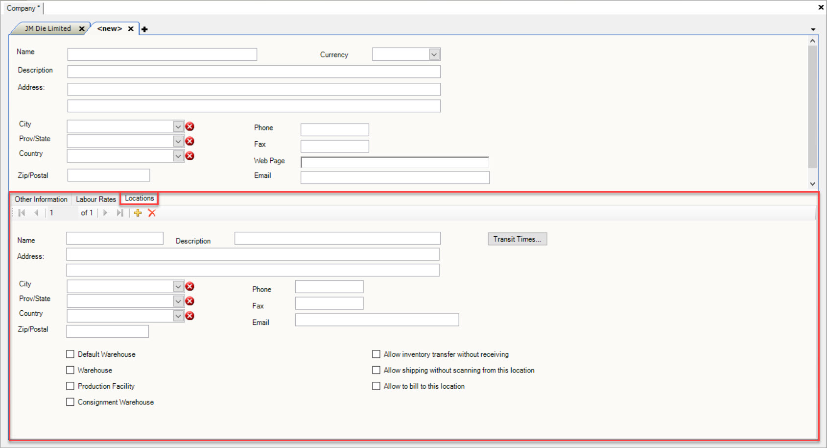
Task: Tick the Warehouse checkbox
Action: coord(71,370)
